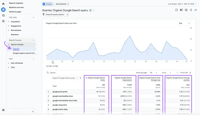Click the google merchandise store query
The height and width of the screenshot is (115, 200).
point(63,96)
